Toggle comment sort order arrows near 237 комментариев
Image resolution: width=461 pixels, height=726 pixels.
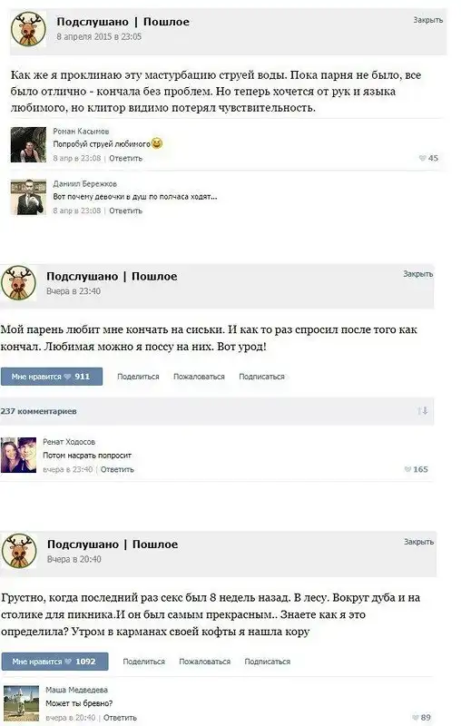(422, 411)
